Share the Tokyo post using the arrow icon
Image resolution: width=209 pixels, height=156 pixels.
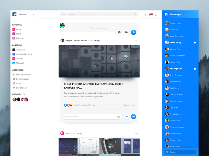(x=126, y=116)
